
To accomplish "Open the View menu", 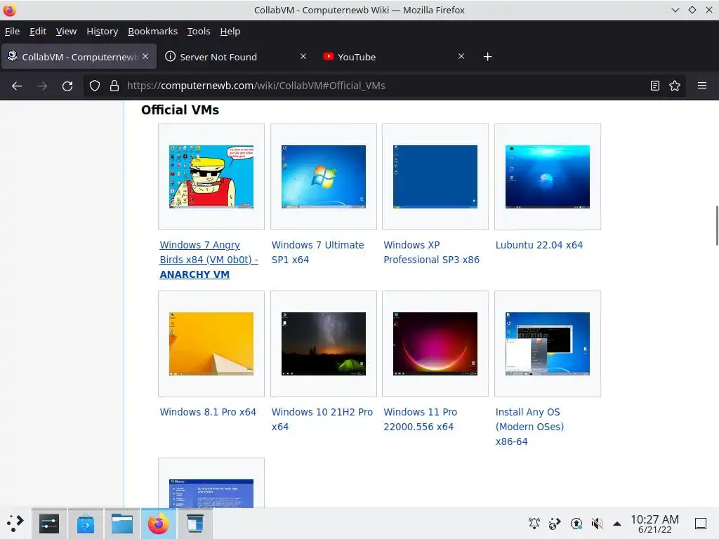I will tap(67, 31).
